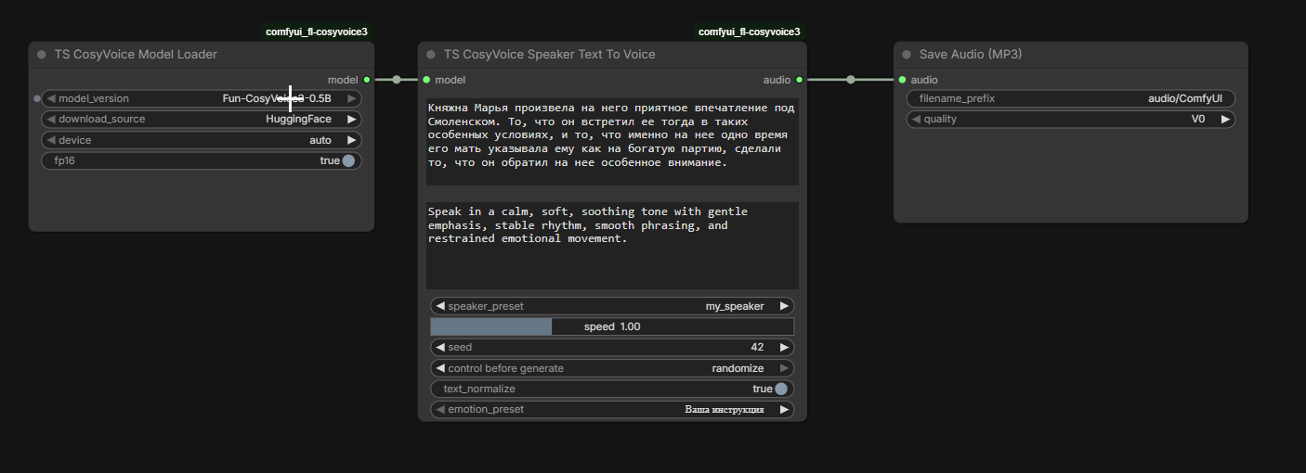Click the left arrow of speaker_preset
Image resolution: width=1306 pixels, height=473 pixels.
440,306
